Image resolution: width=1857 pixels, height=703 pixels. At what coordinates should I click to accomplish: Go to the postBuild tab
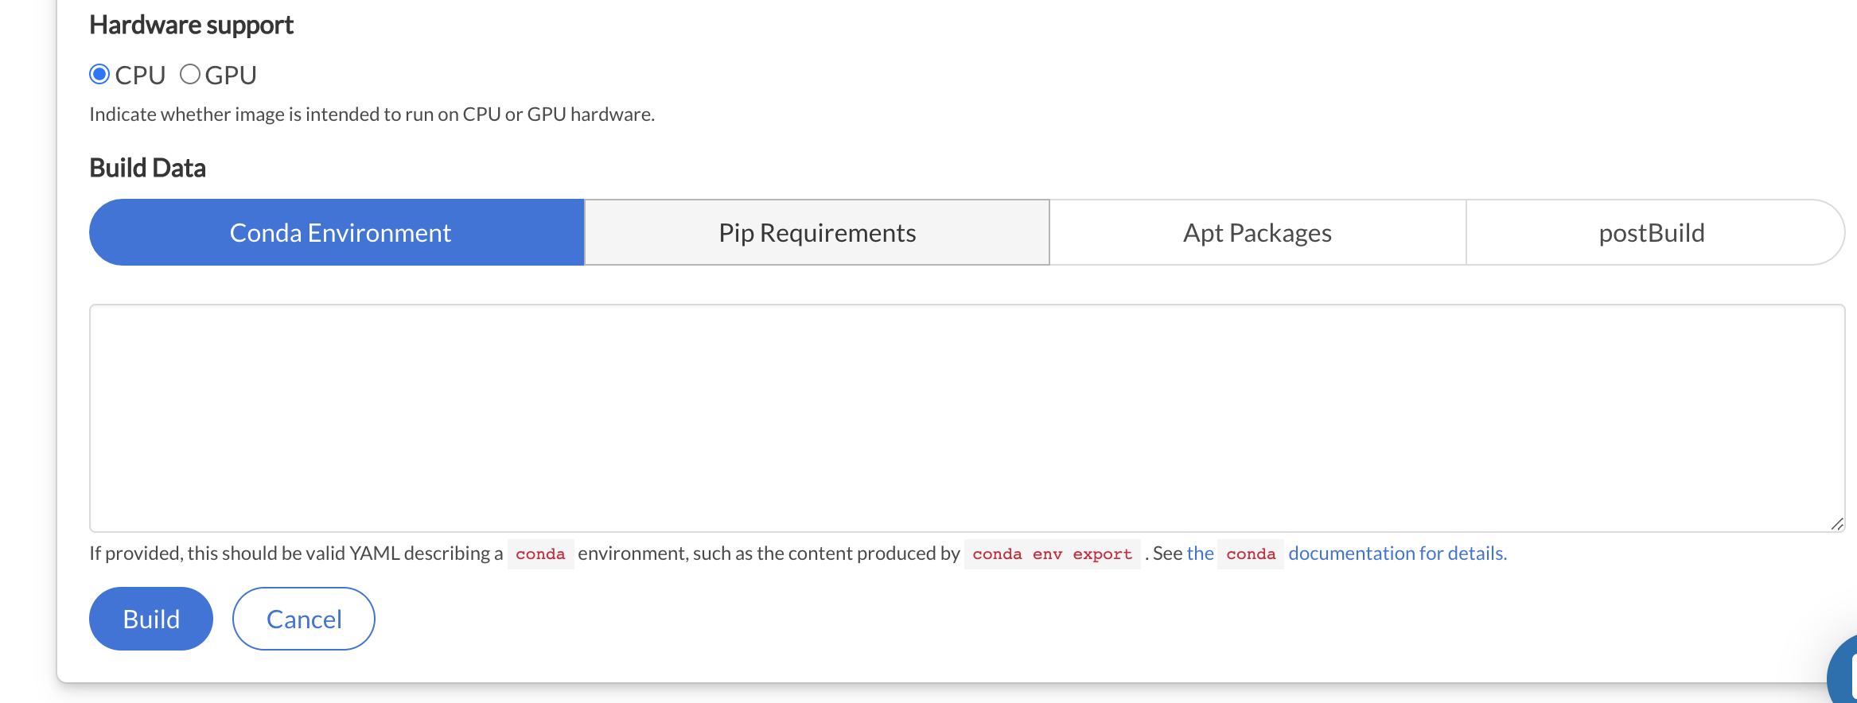1652,233
